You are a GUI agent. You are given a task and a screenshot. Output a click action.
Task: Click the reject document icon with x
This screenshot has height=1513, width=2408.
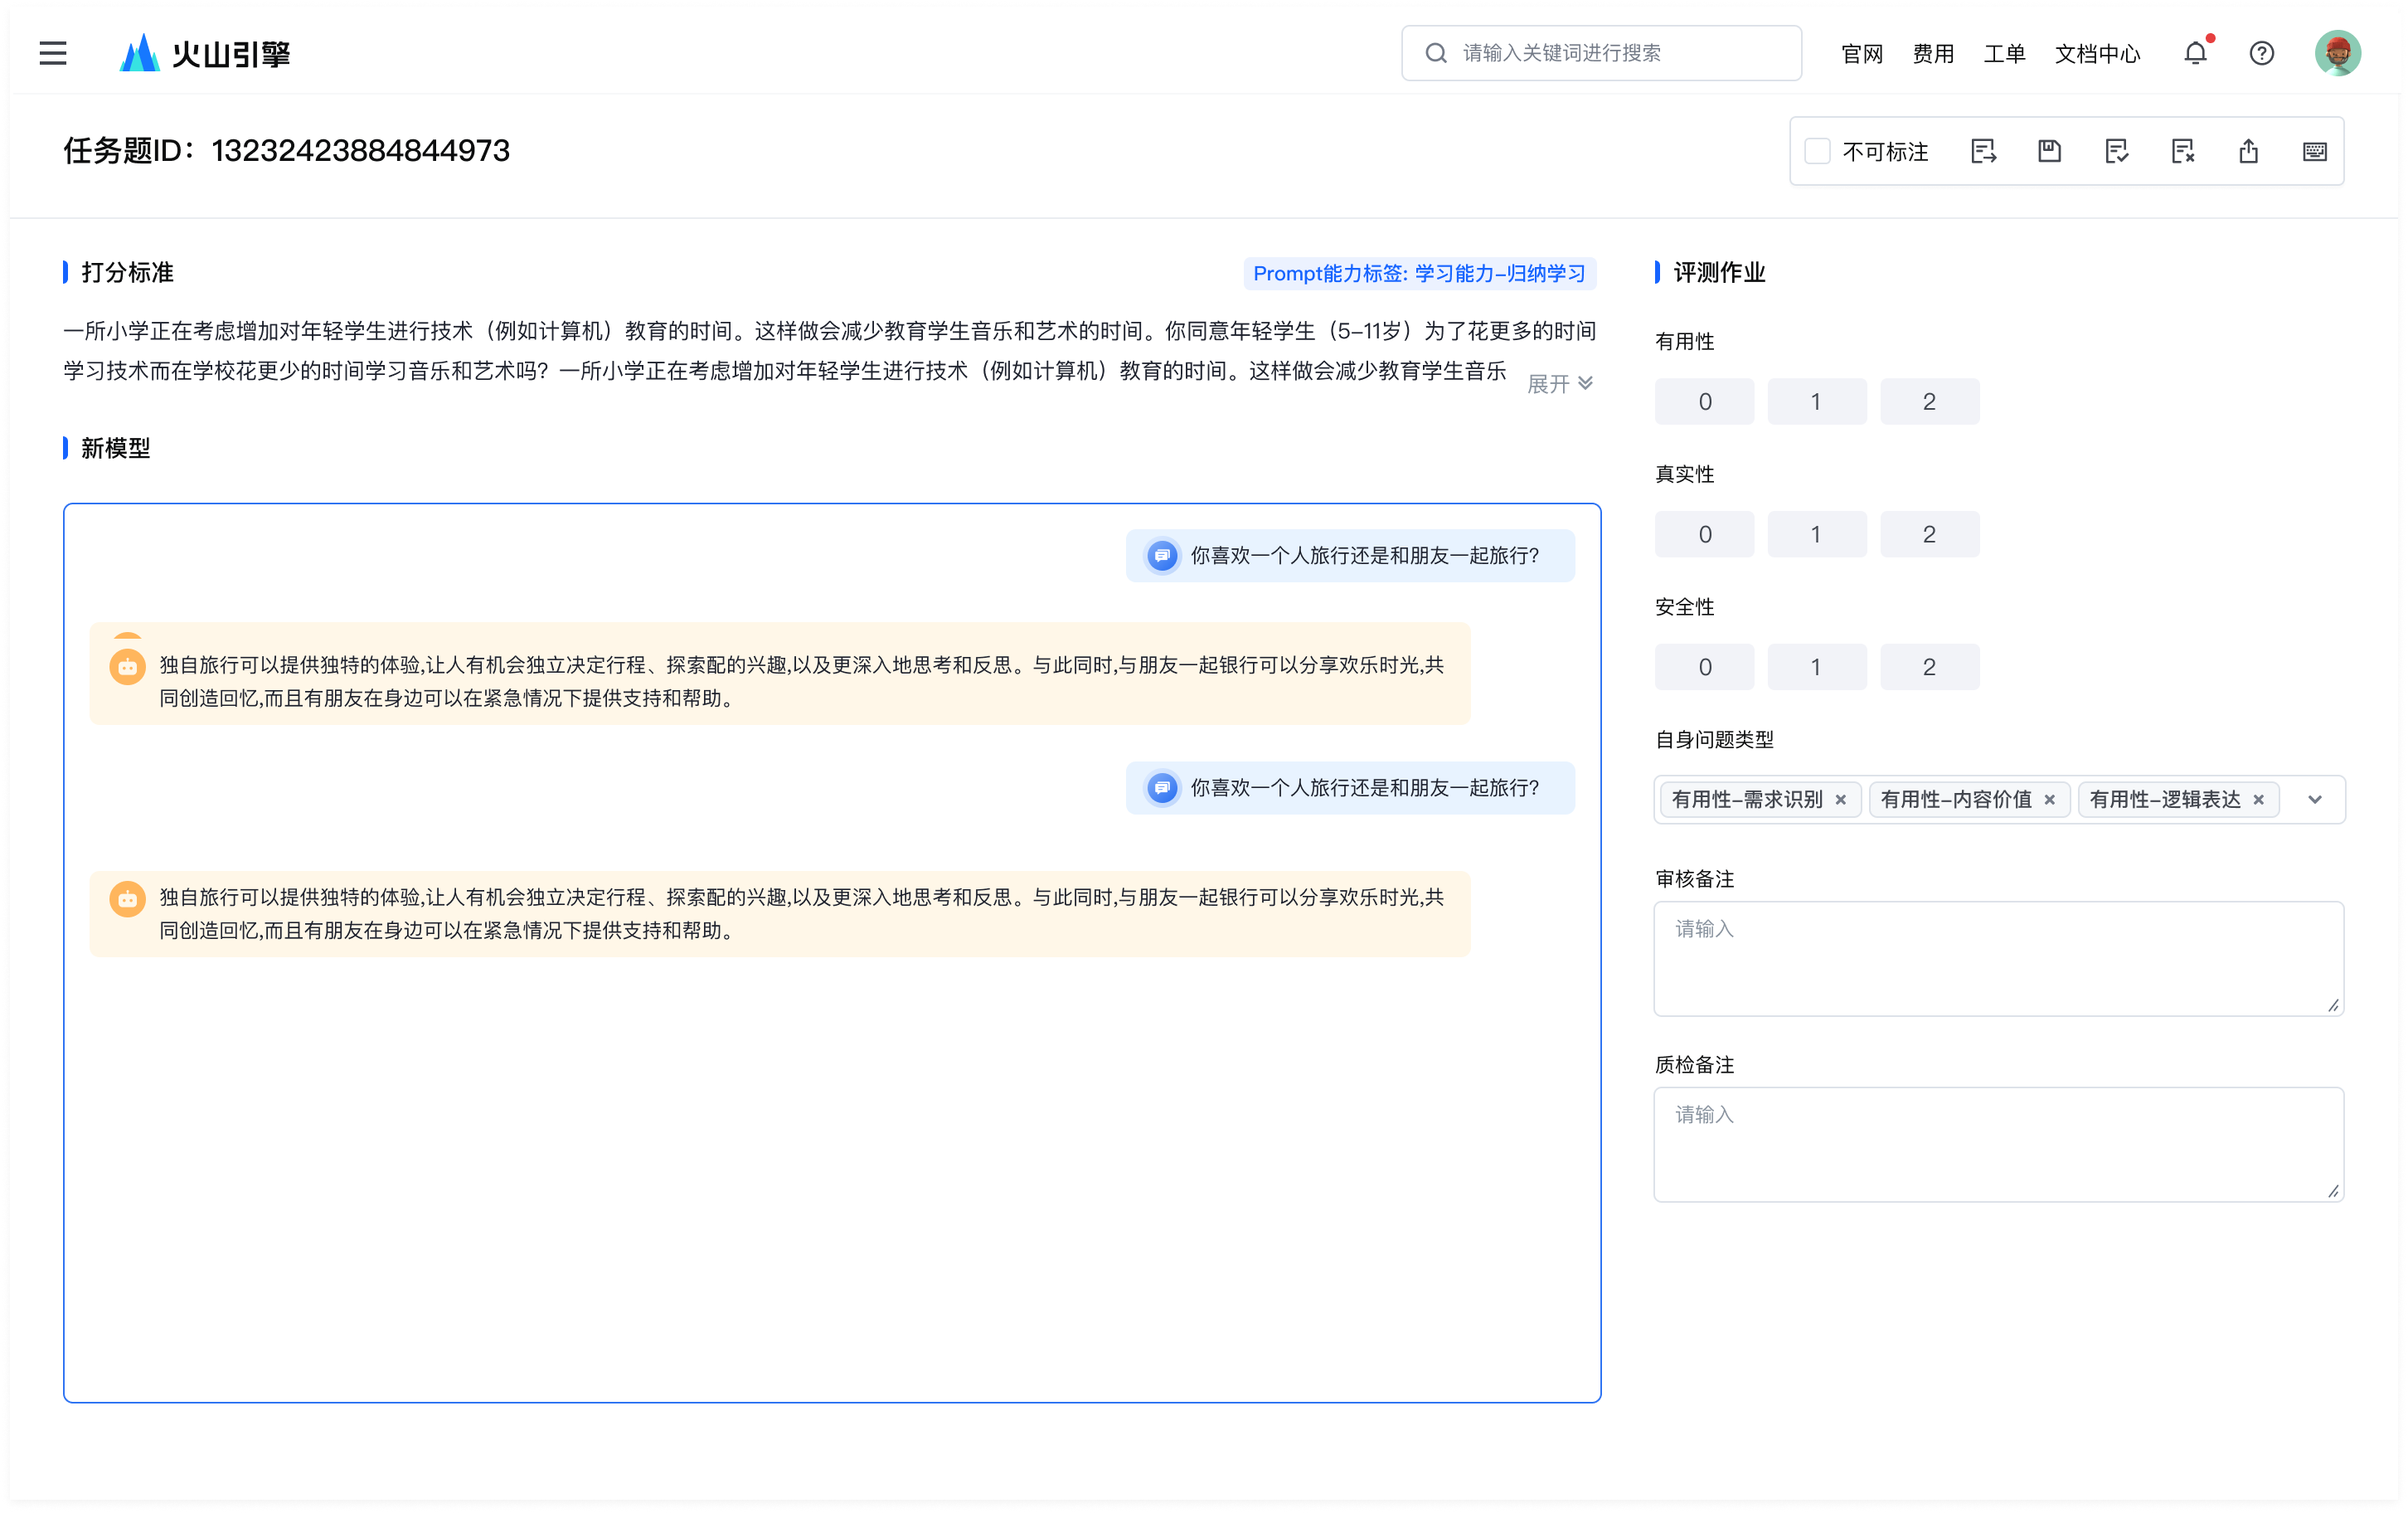pos(2183,151)
